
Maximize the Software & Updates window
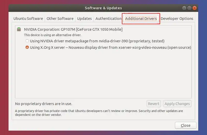coord(189,8)
